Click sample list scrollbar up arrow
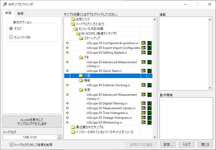 pos(155,20)
